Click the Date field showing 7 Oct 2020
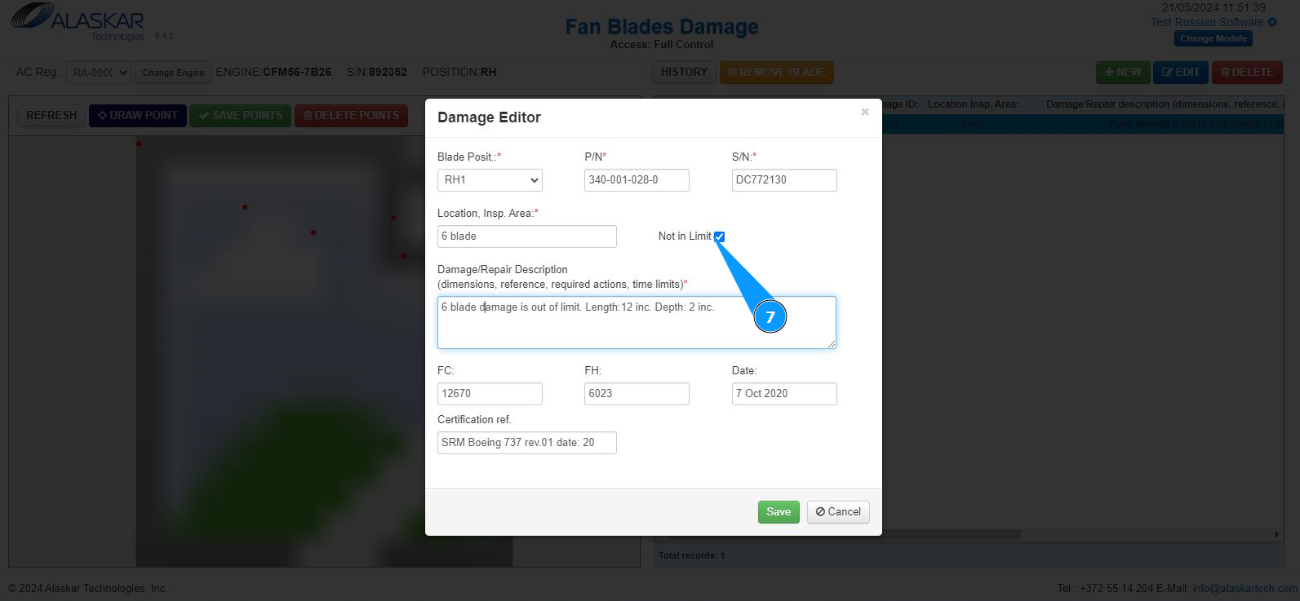Screen dimensions: 1300x601 [783, 394]
